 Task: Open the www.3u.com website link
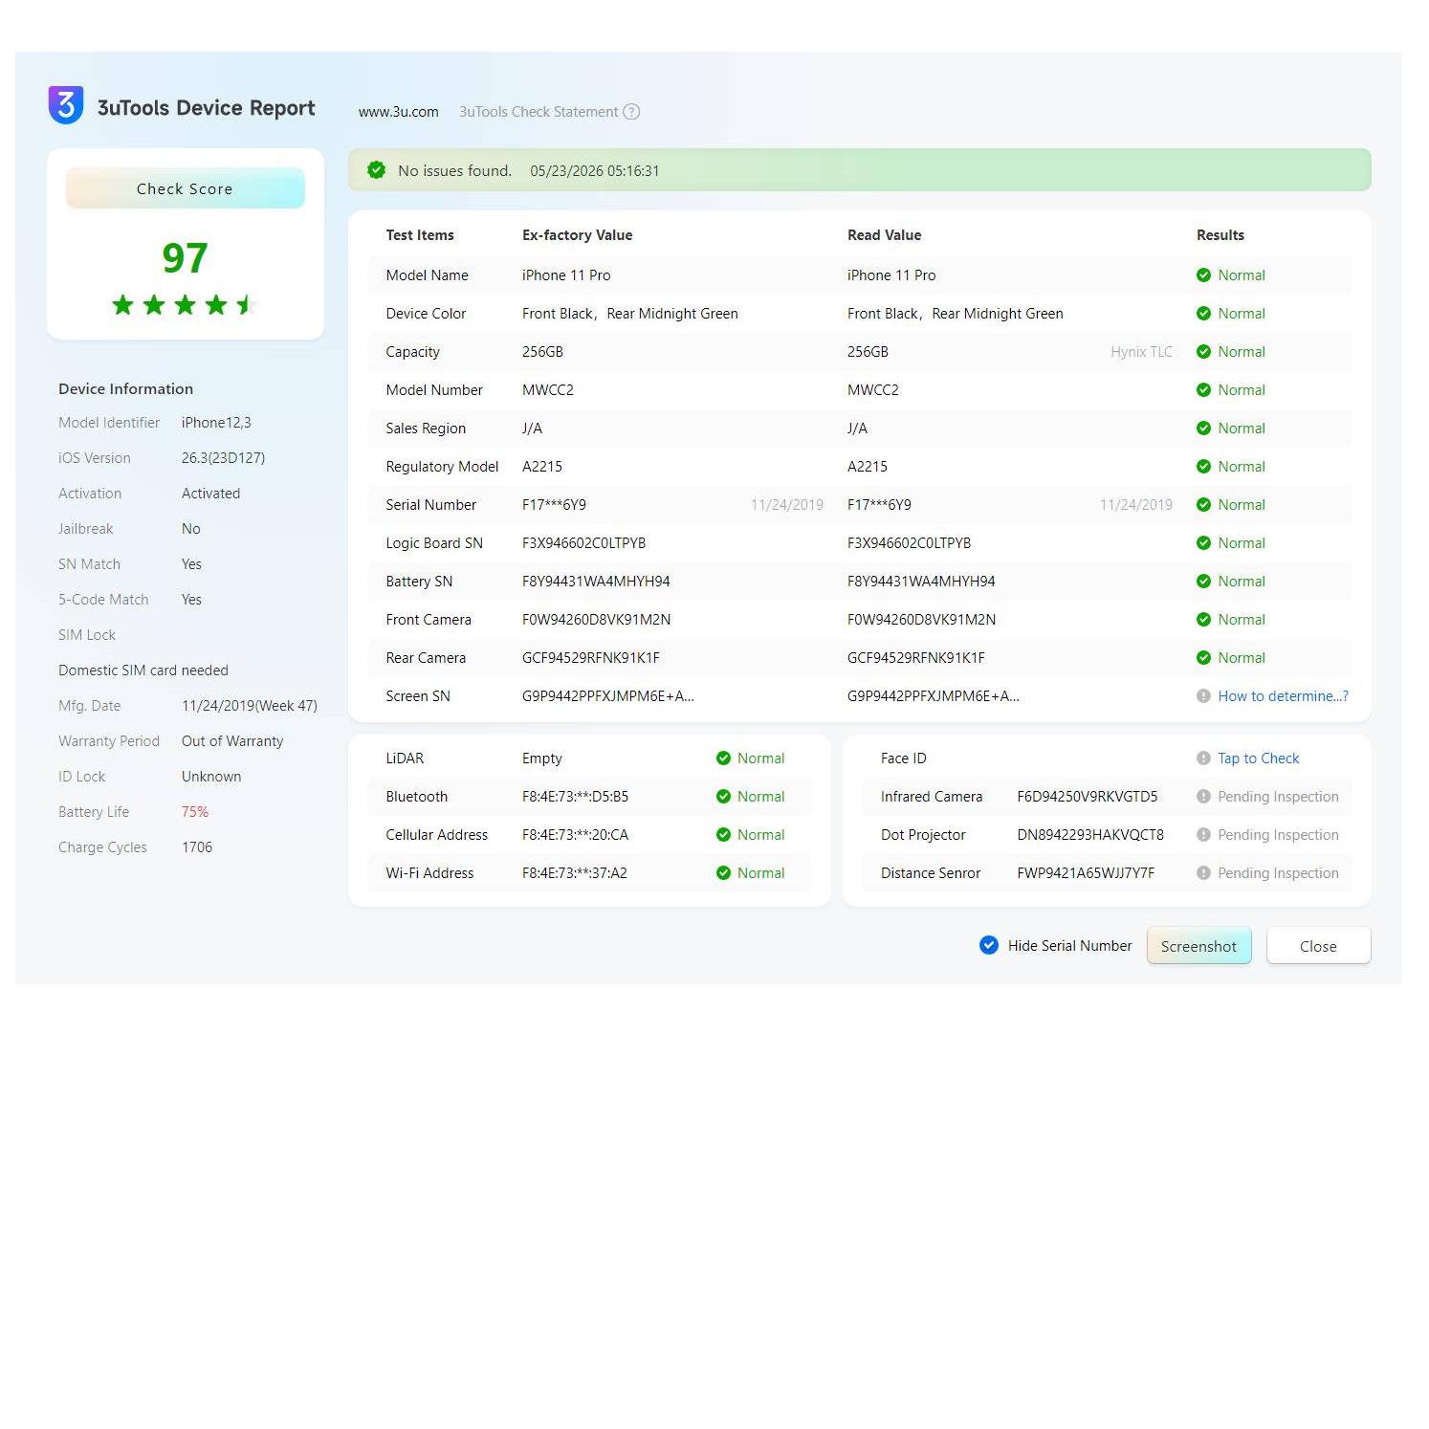(x=399, y=112)
